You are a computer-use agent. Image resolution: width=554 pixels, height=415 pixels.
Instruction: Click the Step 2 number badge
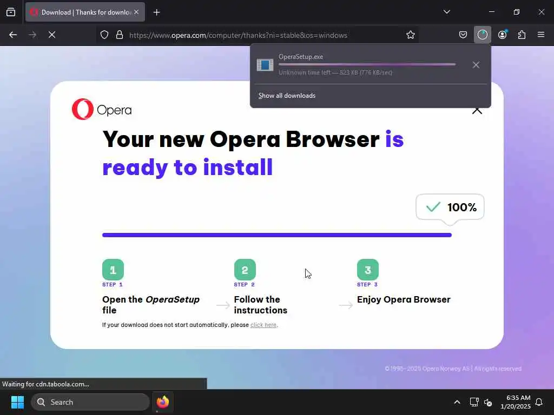click(x=245, y=270)
